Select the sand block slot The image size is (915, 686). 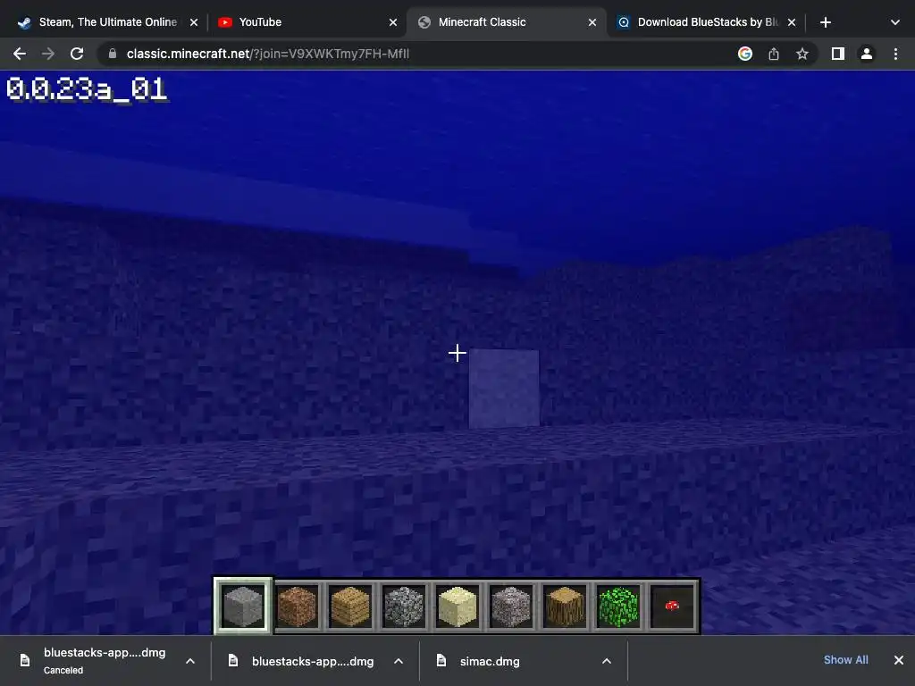(x=457, y=607)
